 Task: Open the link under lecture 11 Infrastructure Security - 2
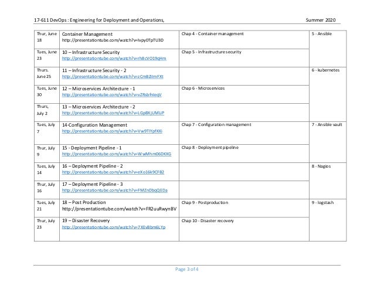coord(113,77)
